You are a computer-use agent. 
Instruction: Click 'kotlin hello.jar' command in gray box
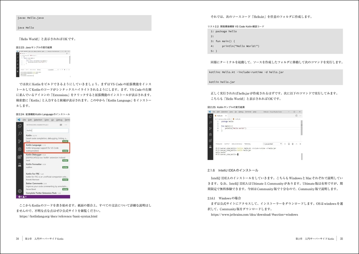(222, 82)
